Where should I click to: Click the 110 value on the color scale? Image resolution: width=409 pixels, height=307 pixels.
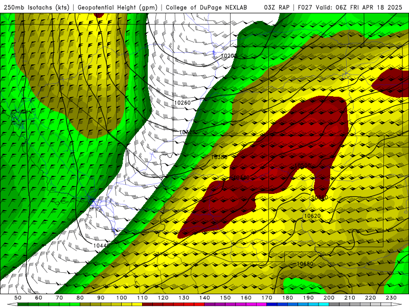tap(143, 298)
